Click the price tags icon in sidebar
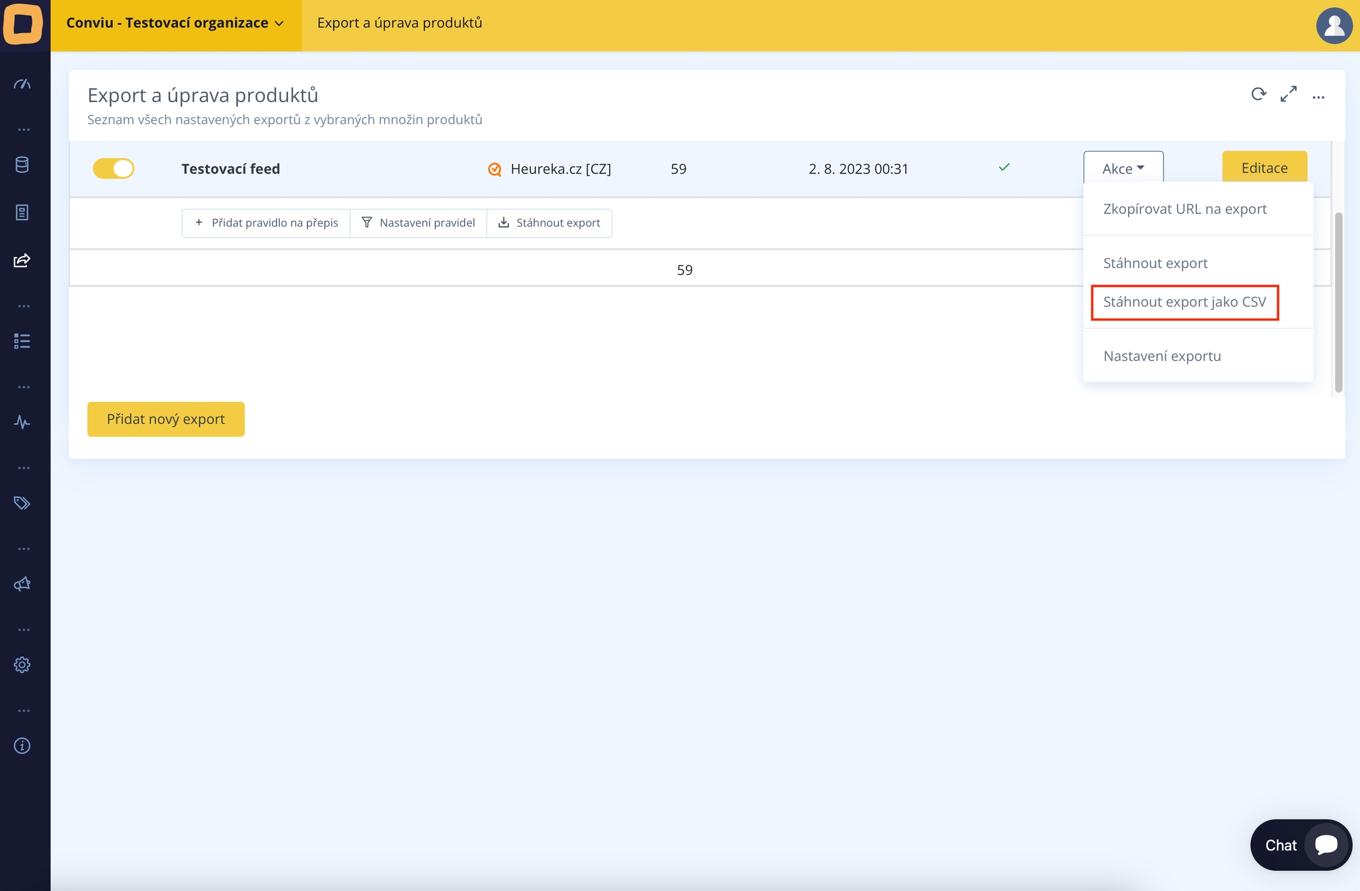 tap(22, 503)
